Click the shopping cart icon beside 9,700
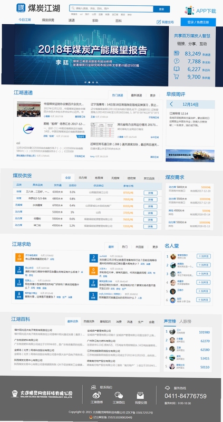This screenshot has height=422, width=223. tap(177, 76)
